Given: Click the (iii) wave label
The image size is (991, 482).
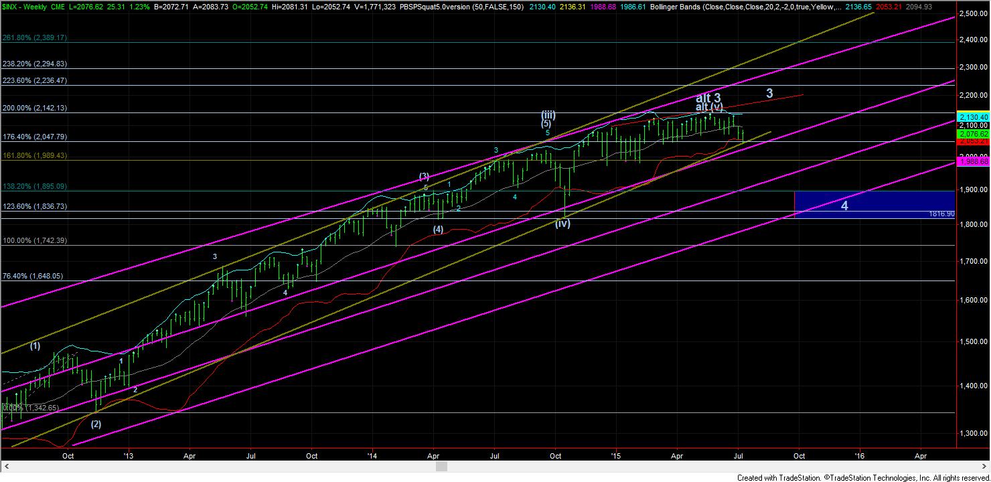Looking at the screenshot, I should (x=549, y=115).
